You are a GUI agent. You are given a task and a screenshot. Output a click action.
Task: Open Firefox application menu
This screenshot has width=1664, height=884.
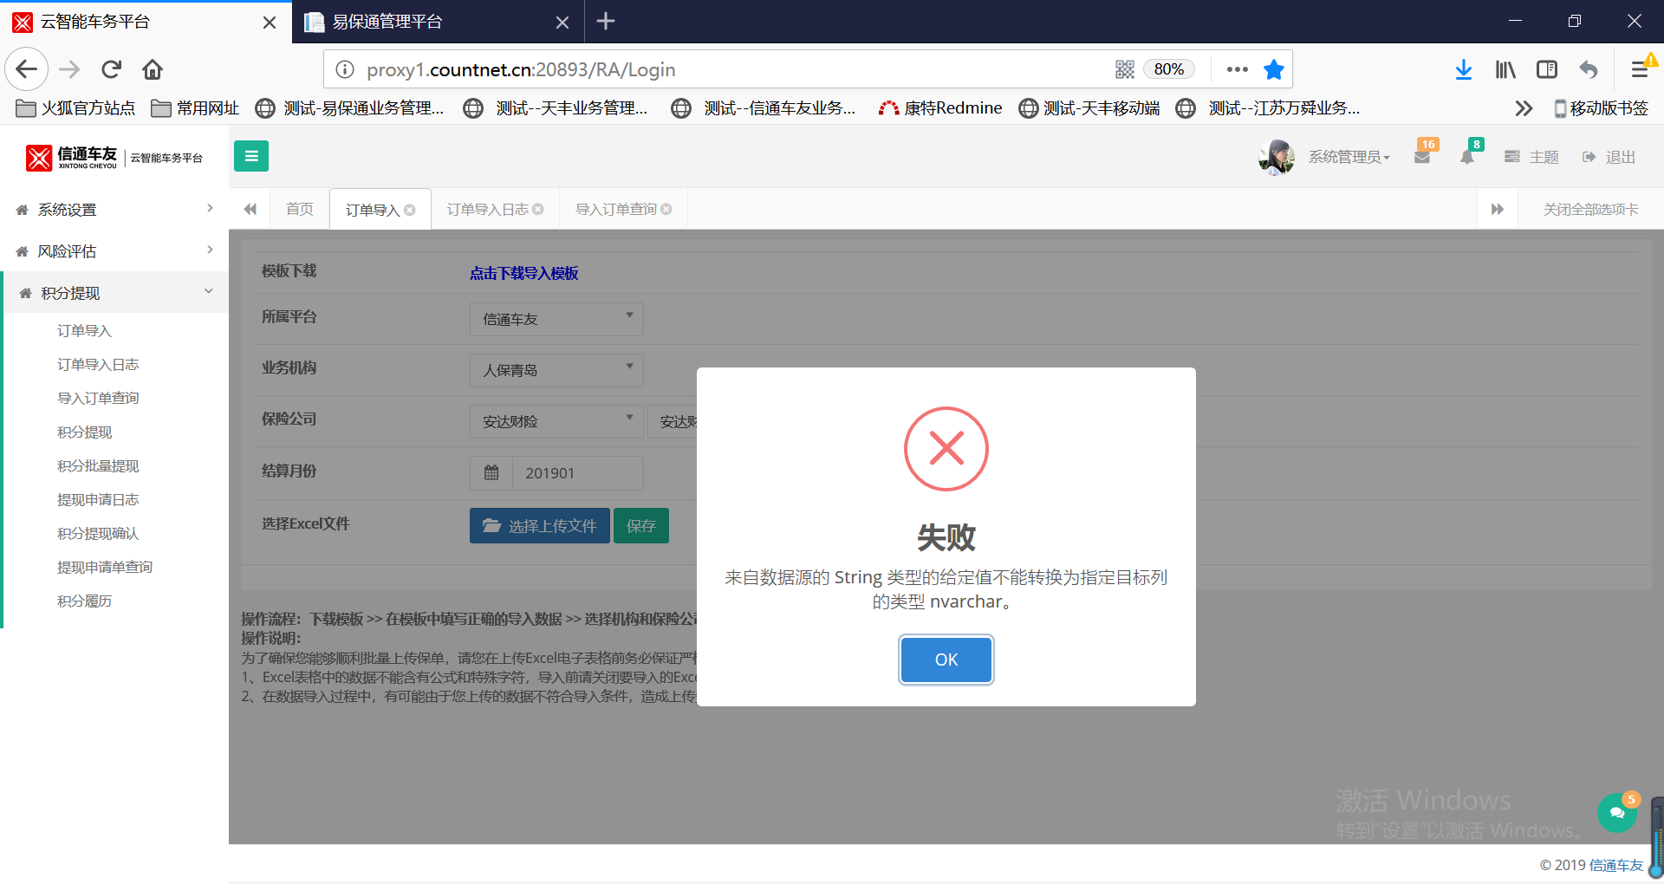pos(1640,69)
